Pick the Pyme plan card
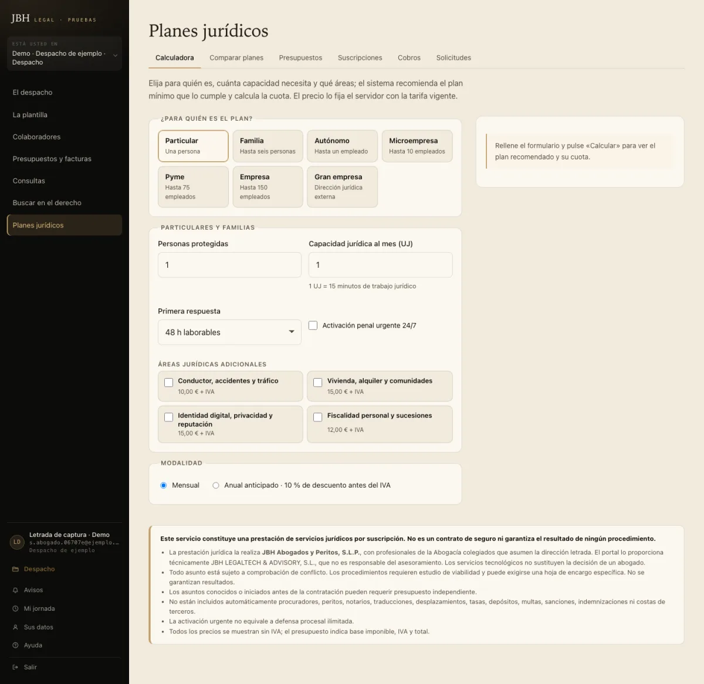Screen dimensions: 704x684 point(193,187)
